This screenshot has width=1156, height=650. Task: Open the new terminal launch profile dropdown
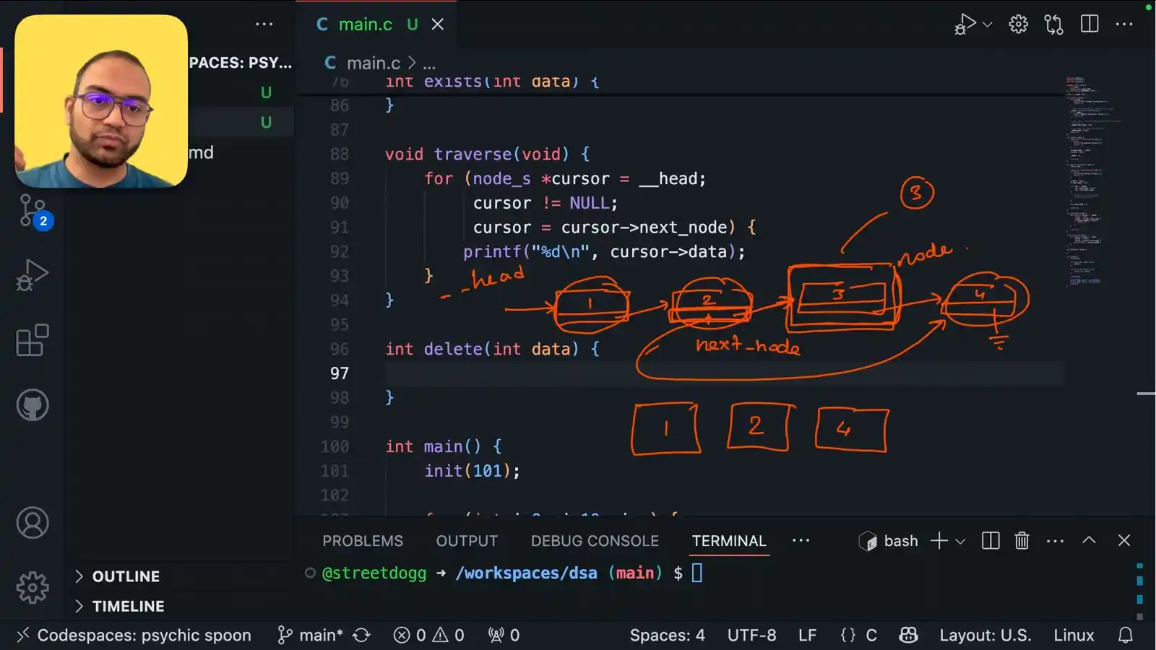click(x=960, y=541)
